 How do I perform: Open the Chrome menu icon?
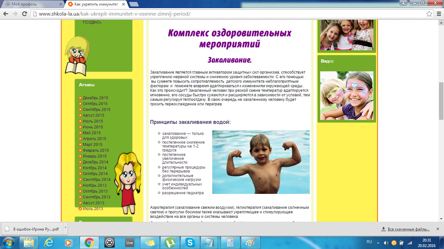tap(438, 14)
